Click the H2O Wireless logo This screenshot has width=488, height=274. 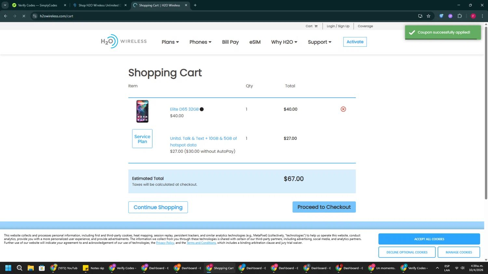[x=124, y=42]
